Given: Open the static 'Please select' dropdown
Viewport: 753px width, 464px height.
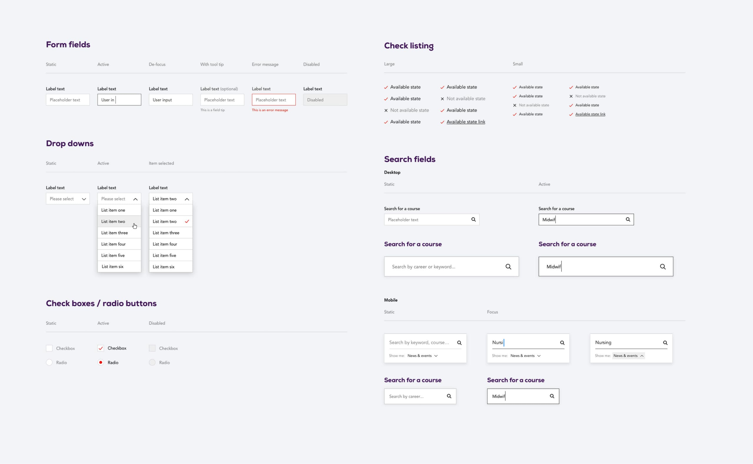Looking at the screenshot, I should [68, 199].
